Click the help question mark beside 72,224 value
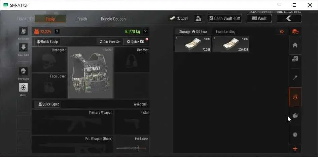This screenshot has height=157, width=318. 57,31
